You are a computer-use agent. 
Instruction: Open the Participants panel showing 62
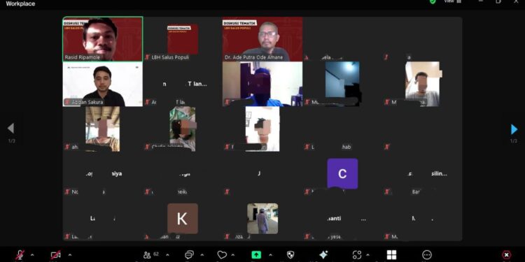[x=150, y=255]
